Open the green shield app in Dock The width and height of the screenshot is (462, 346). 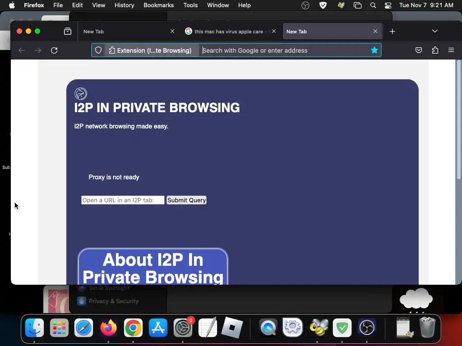coord(342,328)
